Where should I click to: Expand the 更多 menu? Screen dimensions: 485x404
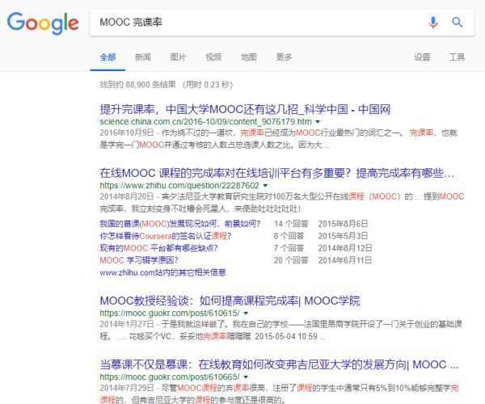tap(284, 57)
